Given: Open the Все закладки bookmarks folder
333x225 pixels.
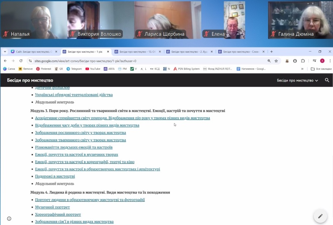Looking at the screenshot, I should click(x=321, y=69).
